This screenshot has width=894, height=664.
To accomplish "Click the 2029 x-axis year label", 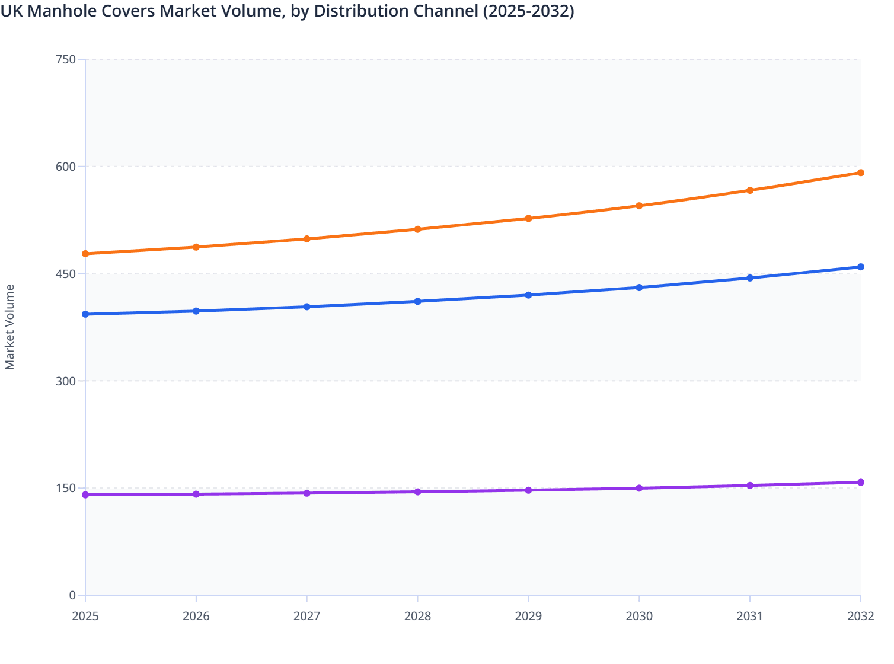I will point(528,617).
